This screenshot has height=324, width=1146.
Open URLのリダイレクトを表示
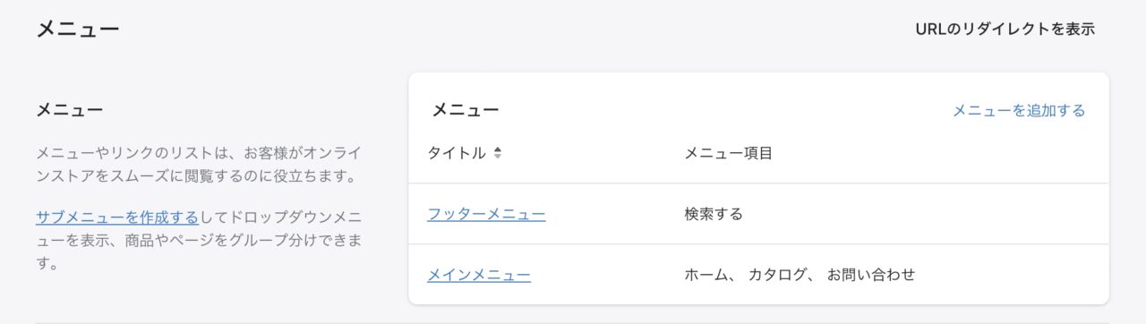click(x=1005, y=29)
